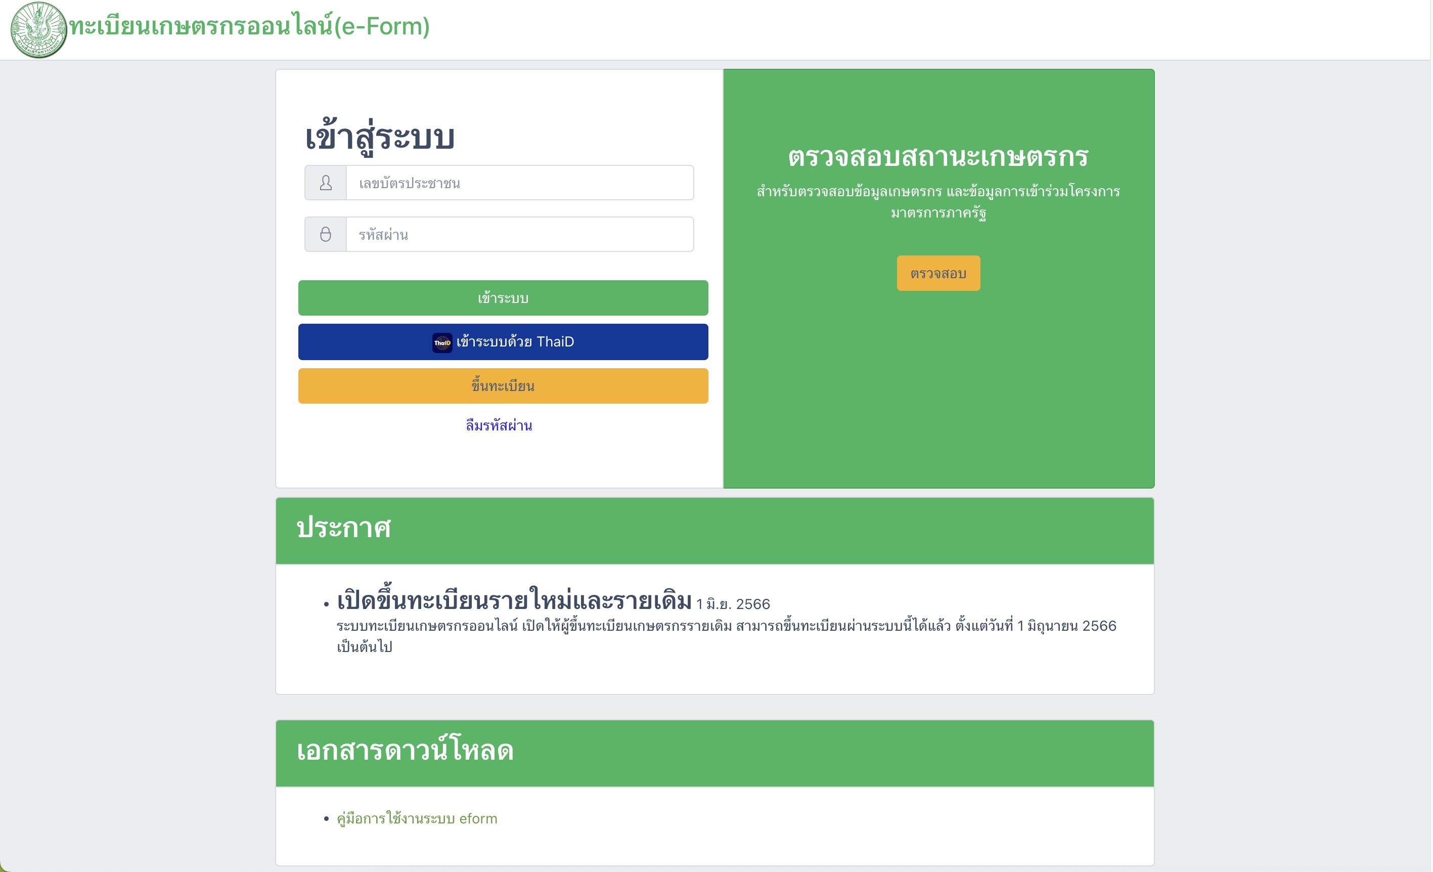
Task: Click the เอกสารดาวน์โหลด section header
Action: [715, 753]
